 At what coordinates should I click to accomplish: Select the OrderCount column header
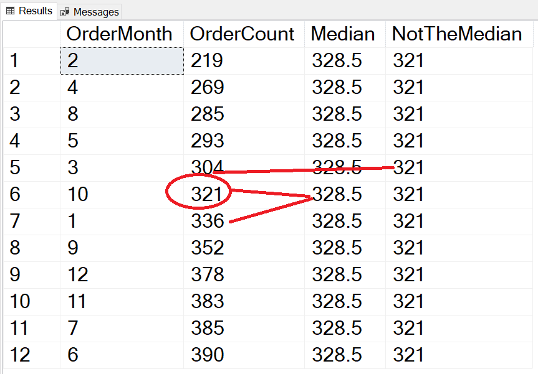tap(242, 34)
